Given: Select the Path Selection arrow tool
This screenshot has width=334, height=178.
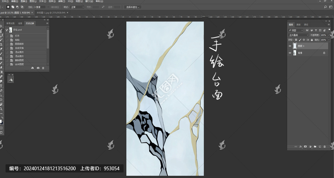Looking at the screenshot, I should click(1, 95).
